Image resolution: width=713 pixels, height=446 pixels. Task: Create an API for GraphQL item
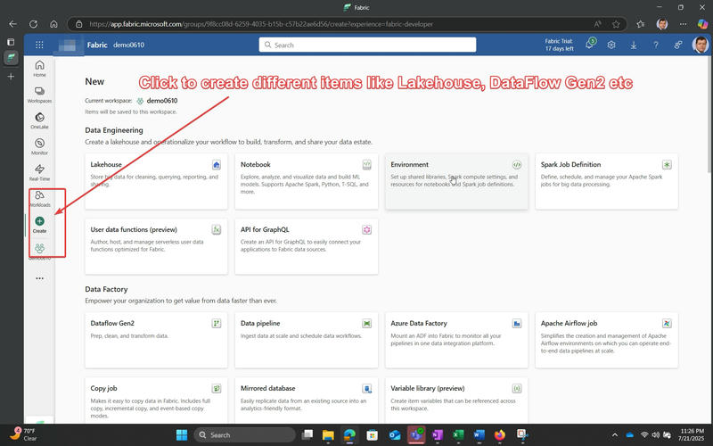pos(306,246)
